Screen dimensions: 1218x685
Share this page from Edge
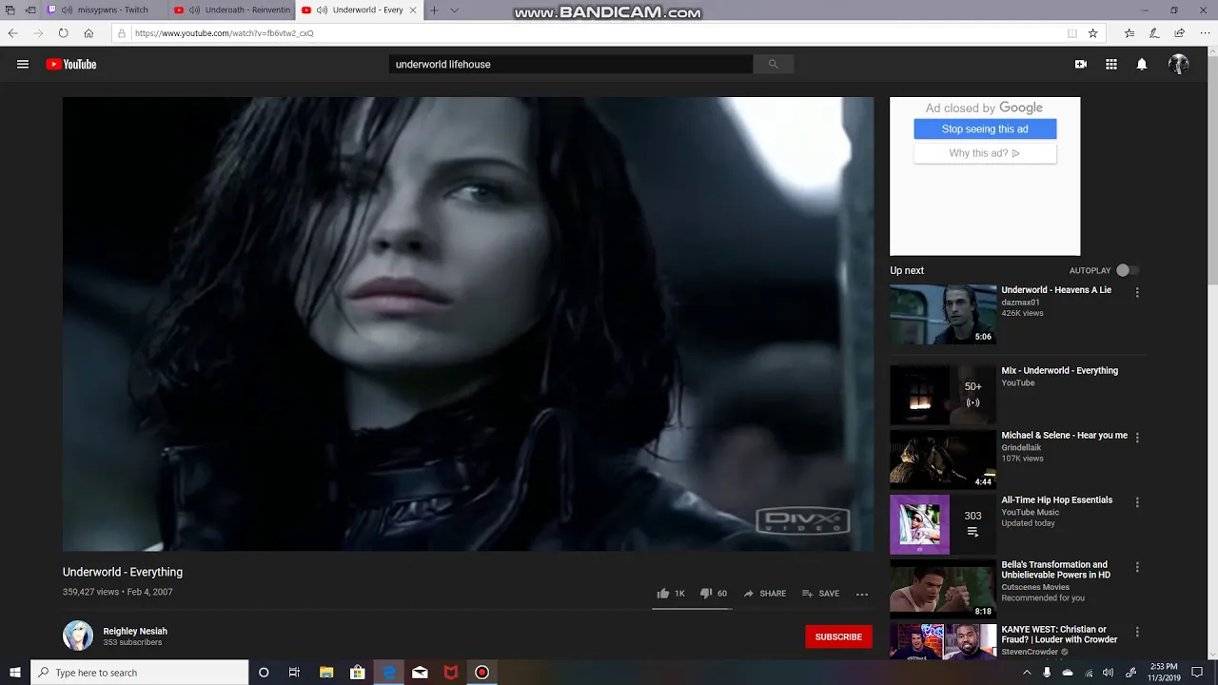pyautogui.click(x=1179, y=33)
